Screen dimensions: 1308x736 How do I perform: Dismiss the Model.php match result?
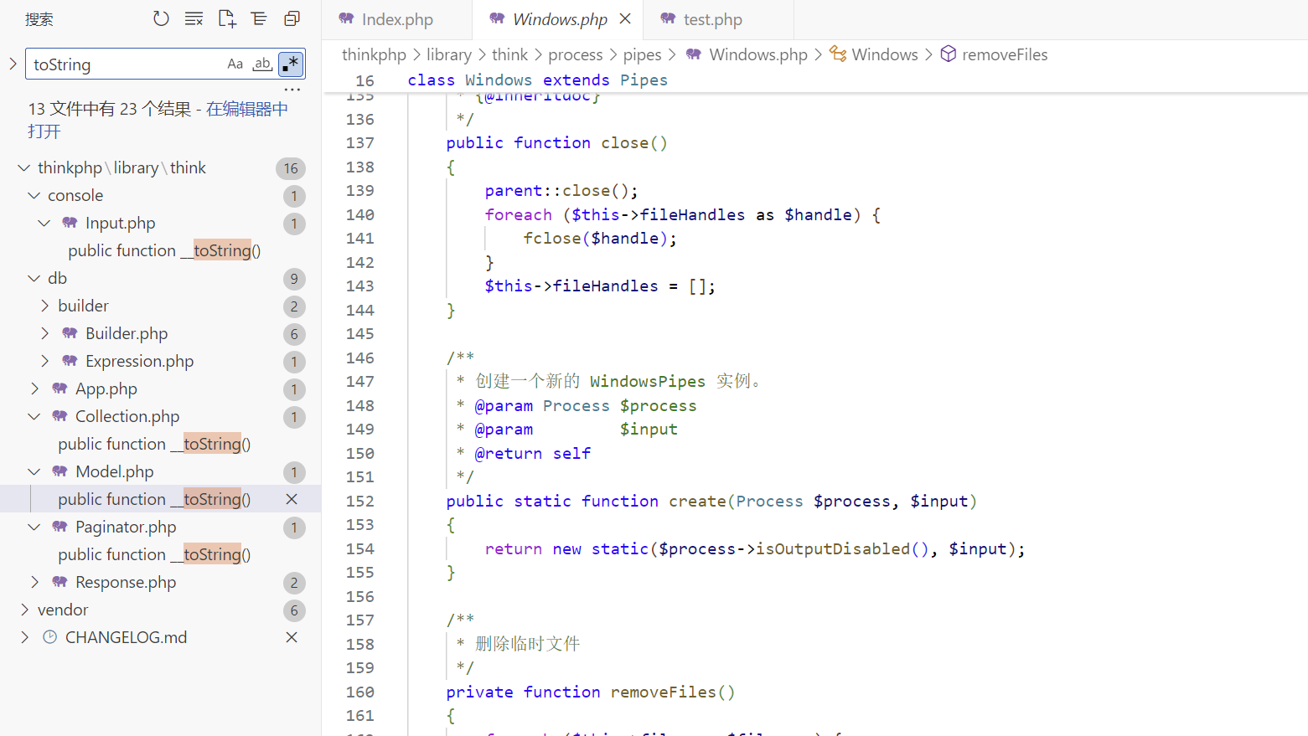pos(292,499)
